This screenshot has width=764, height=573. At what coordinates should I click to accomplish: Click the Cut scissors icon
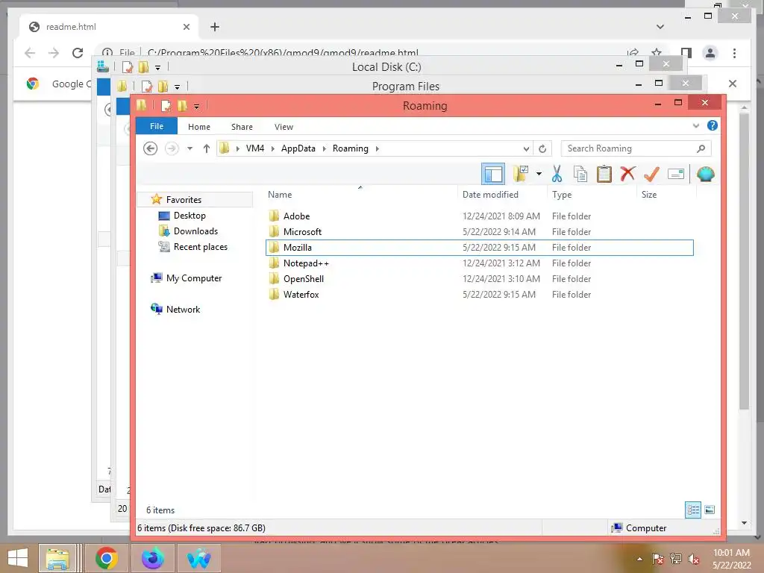pos(557,173)
